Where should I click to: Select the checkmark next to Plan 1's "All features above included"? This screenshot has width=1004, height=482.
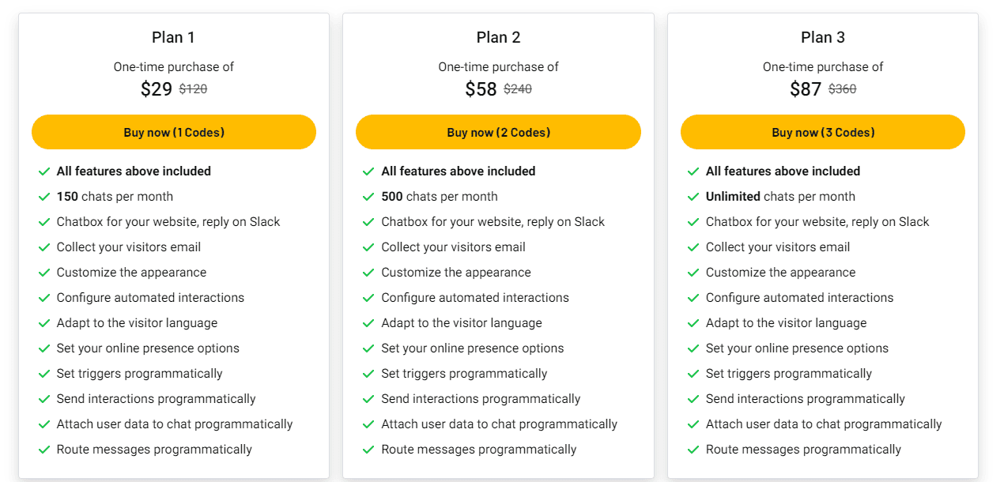pos(45,171)
